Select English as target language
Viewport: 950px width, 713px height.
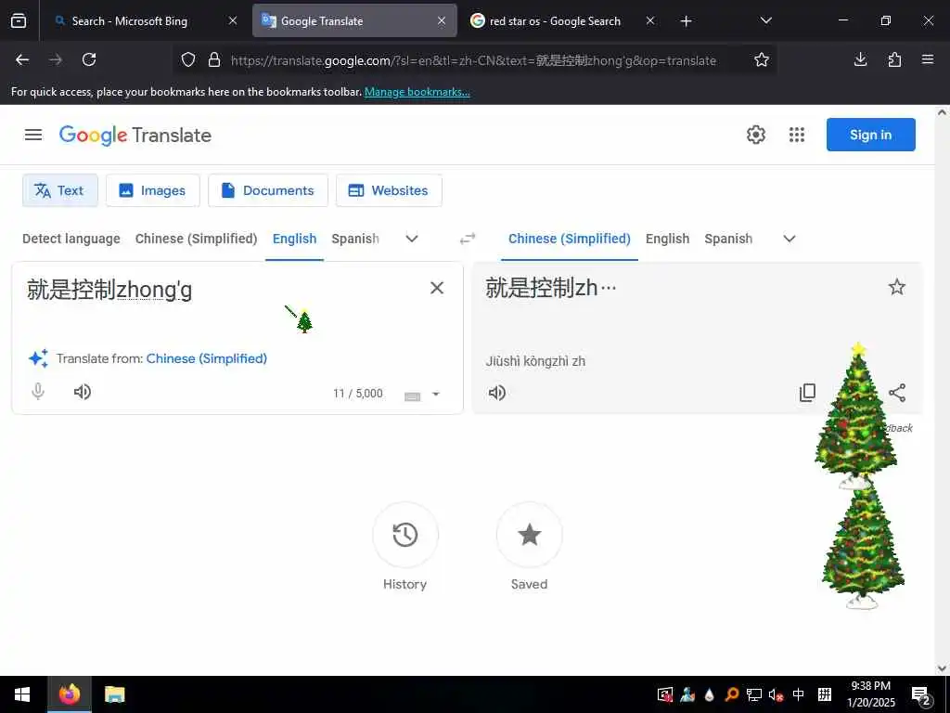coord(668,239)
